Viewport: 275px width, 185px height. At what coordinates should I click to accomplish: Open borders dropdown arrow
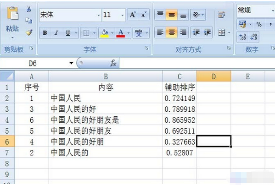pos(94,33)
